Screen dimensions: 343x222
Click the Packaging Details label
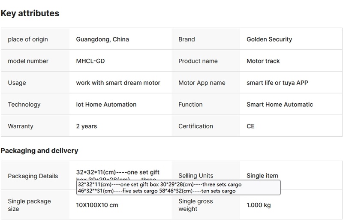click(x=33, y=176)
